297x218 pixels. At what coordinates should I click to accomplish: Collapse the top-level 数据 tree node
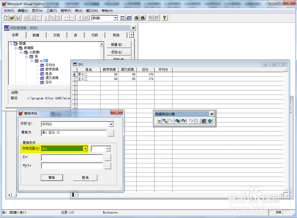(11, 44)
